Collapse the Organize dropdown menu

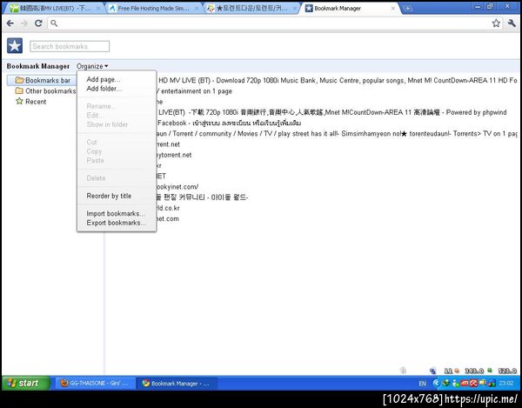pos(92,66)
